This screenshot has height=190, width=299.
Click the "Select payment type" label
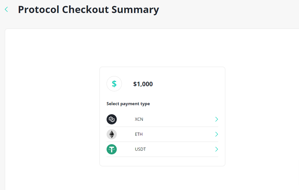coord(128,104)
